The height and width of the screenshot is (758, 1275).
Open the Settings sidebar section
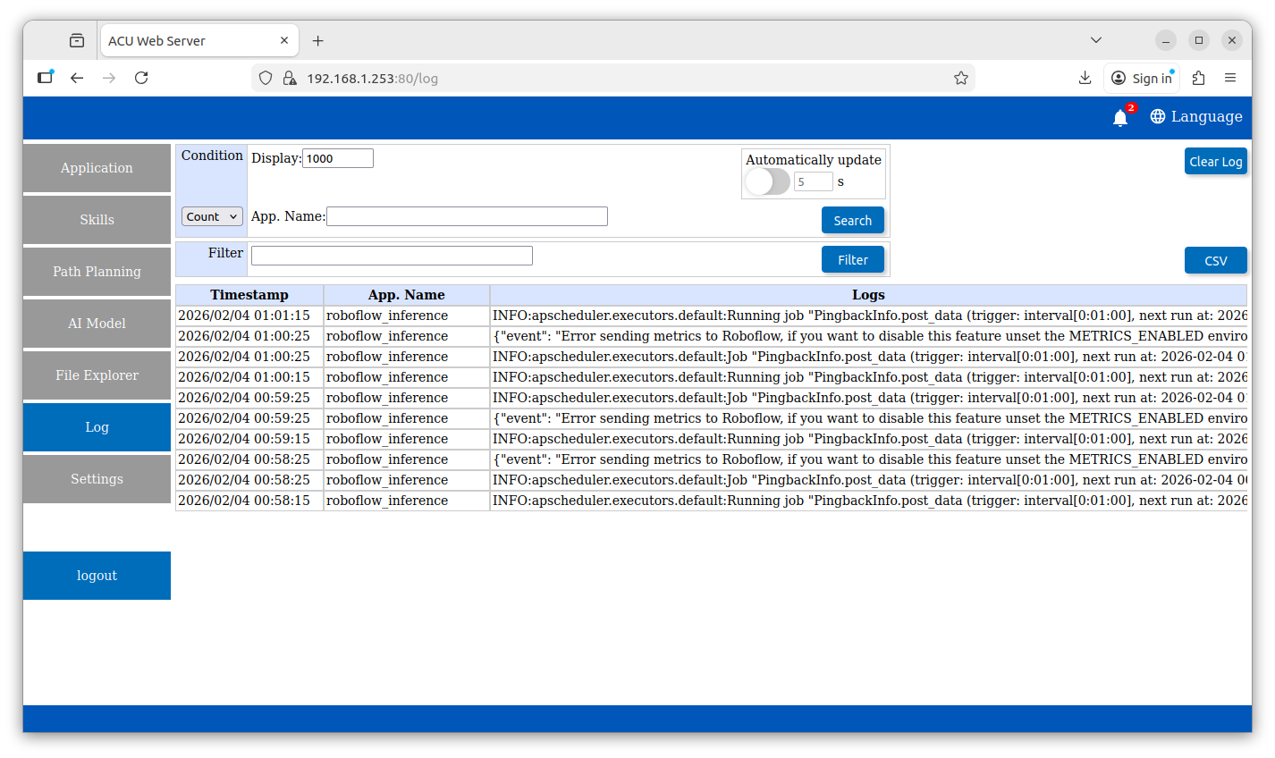[97, 479]
